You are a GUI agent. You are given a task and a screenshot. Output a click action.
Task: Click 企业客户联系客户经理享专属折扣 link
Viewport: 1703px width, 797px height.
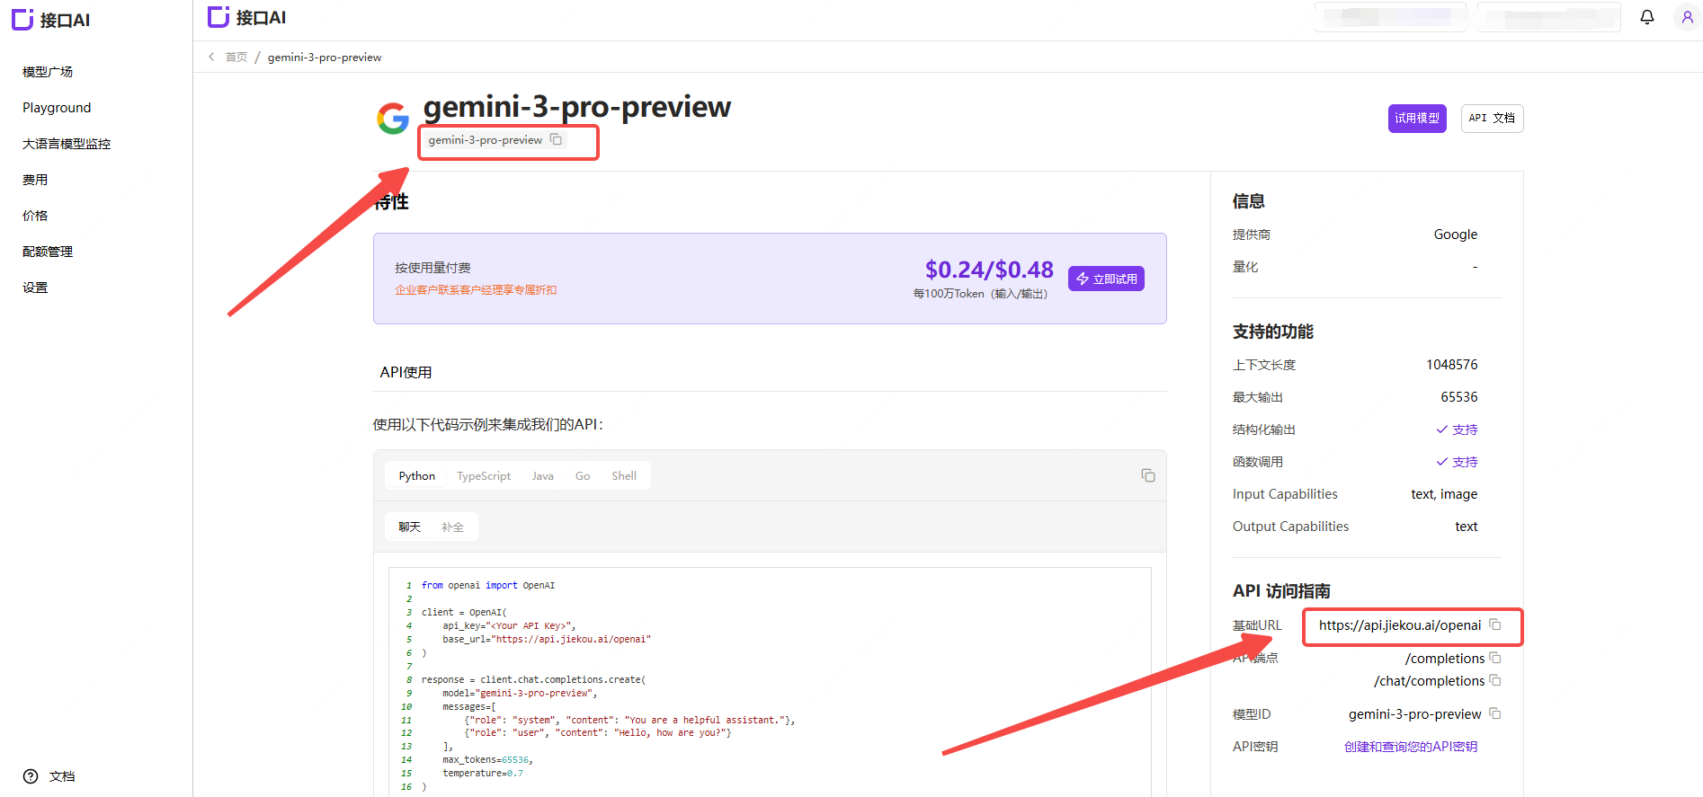(x=476, y=289)
